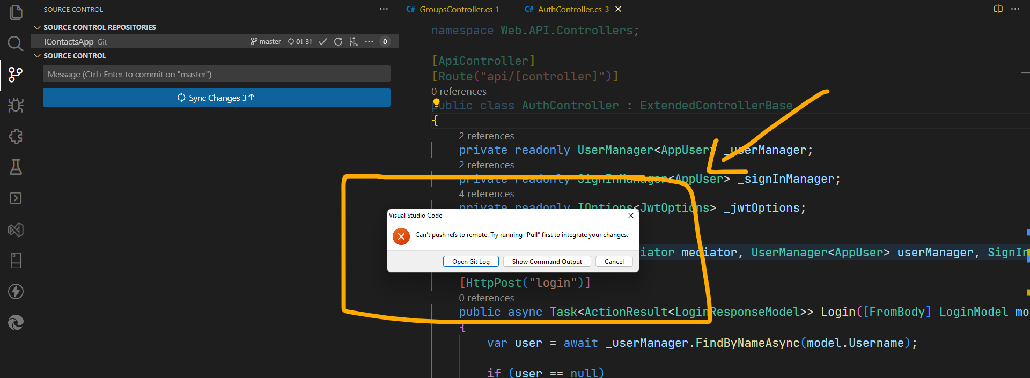
Task: Open the Extensions view
Action: pos(16,136)
